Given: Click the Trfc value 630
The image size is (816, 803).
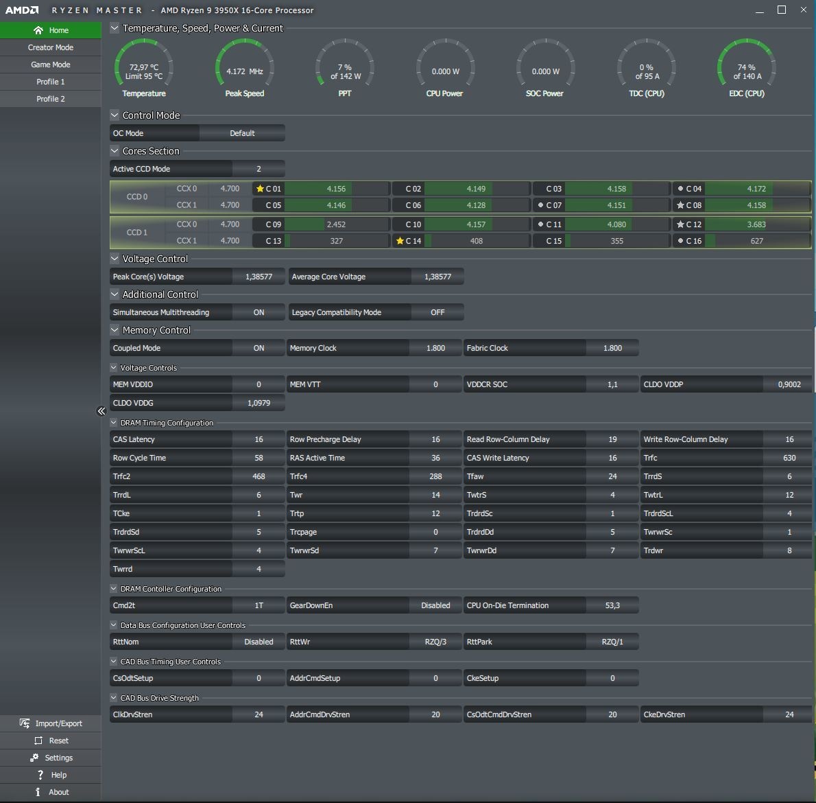Looking at the screenshot, I should click(x=789, y=458).
